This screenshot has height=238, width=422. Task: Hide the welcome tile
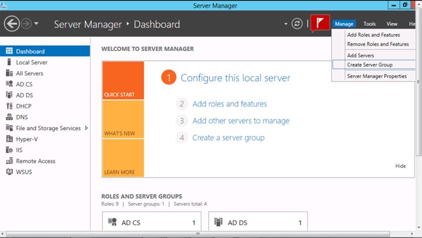pos(400,166)
